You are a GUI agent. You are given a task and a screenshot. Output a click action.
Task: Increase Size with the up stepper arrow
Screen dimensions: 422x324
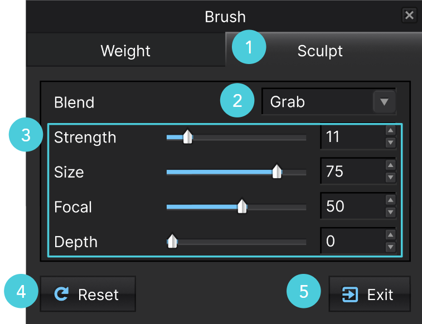click(391, 165)
